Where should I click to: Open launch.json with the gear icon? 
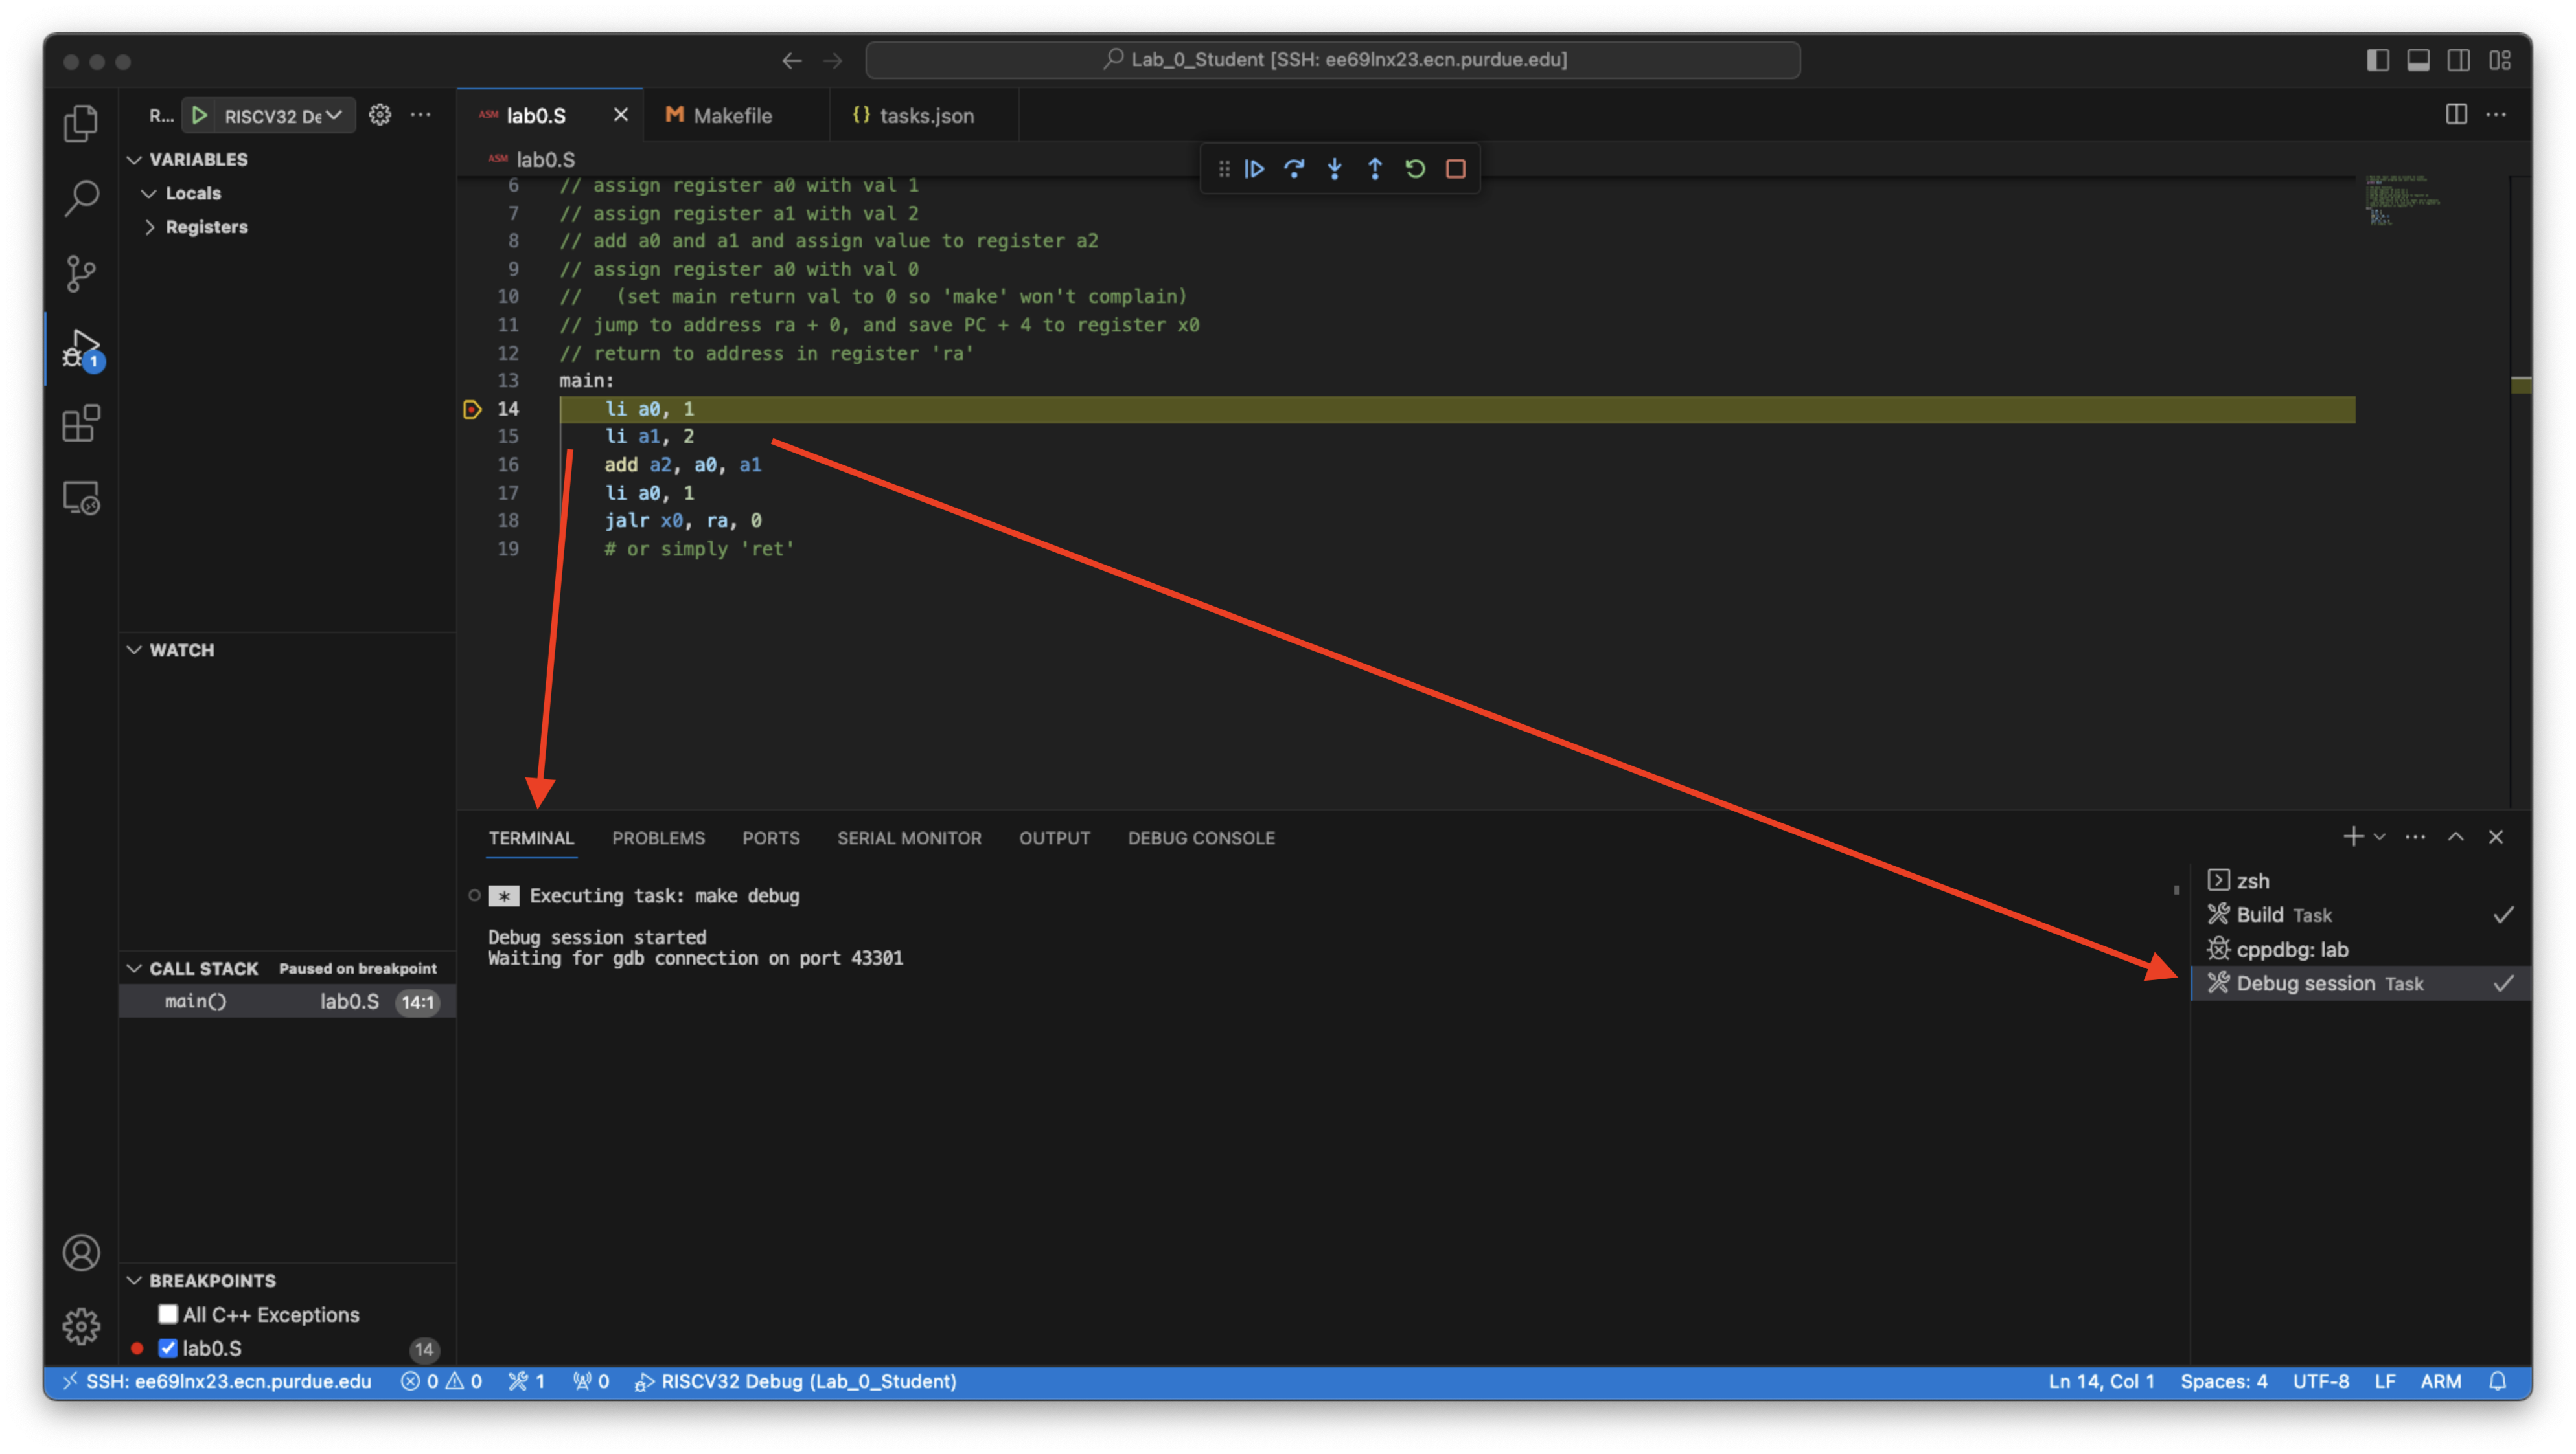pos(379,115)
